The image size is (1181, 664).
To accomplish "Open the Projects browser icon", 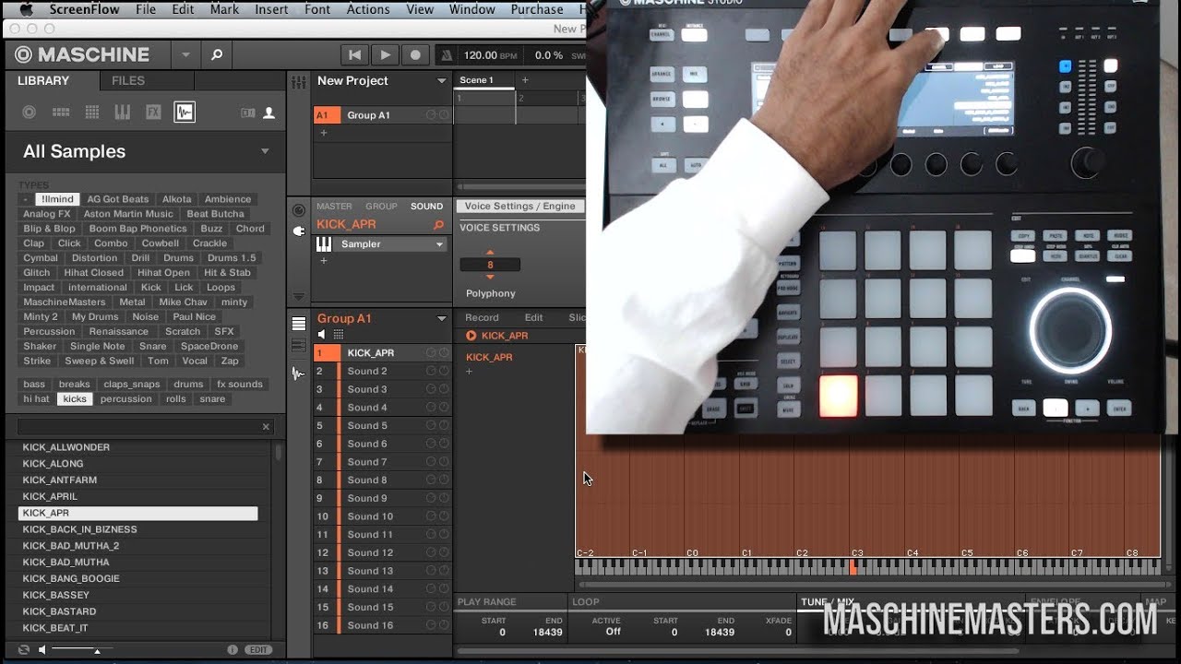I will pos(30,113).
